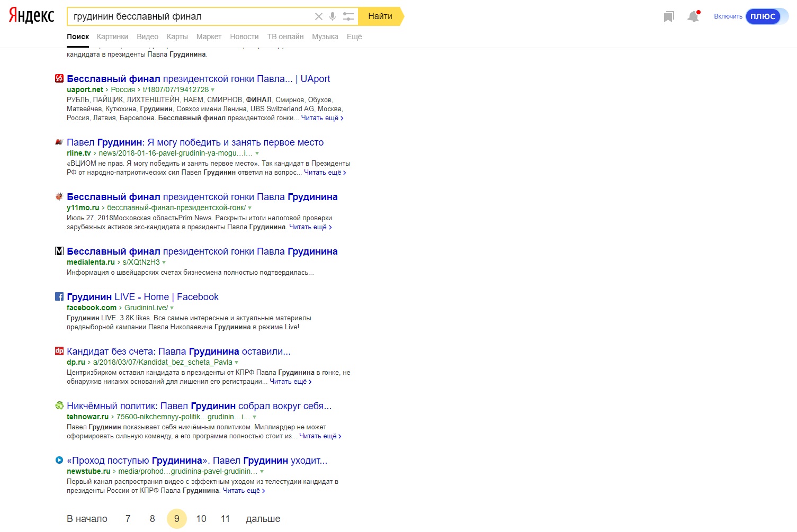Click the Россия breadcrumb in uaport.net result
This screenshot has height=532, width=797.
tap(123, 90)
